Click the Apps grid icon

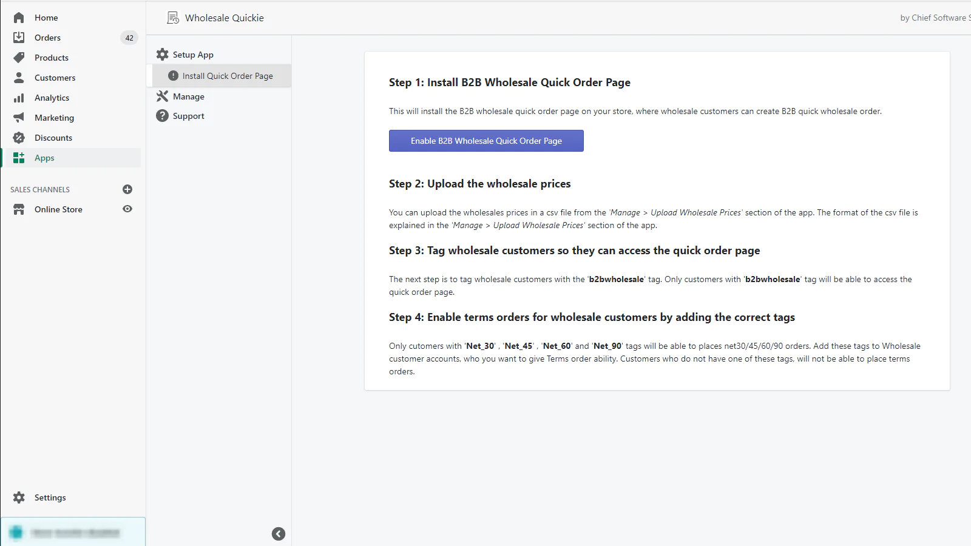pyautogui.click(x=19, y=158)
